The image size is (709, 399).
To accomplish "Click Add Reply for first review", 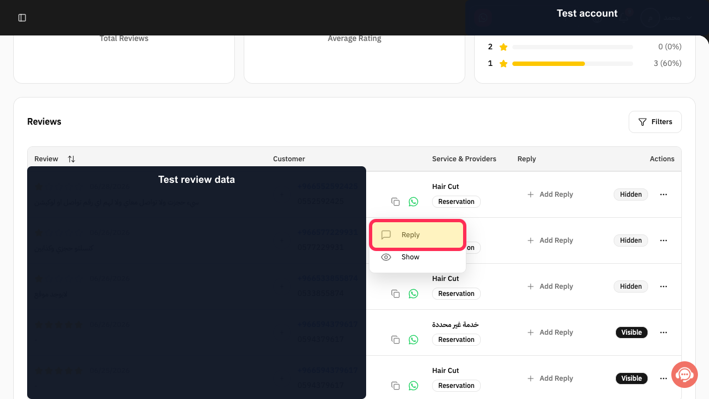I will pyautogui.click(x=550, y=195).
